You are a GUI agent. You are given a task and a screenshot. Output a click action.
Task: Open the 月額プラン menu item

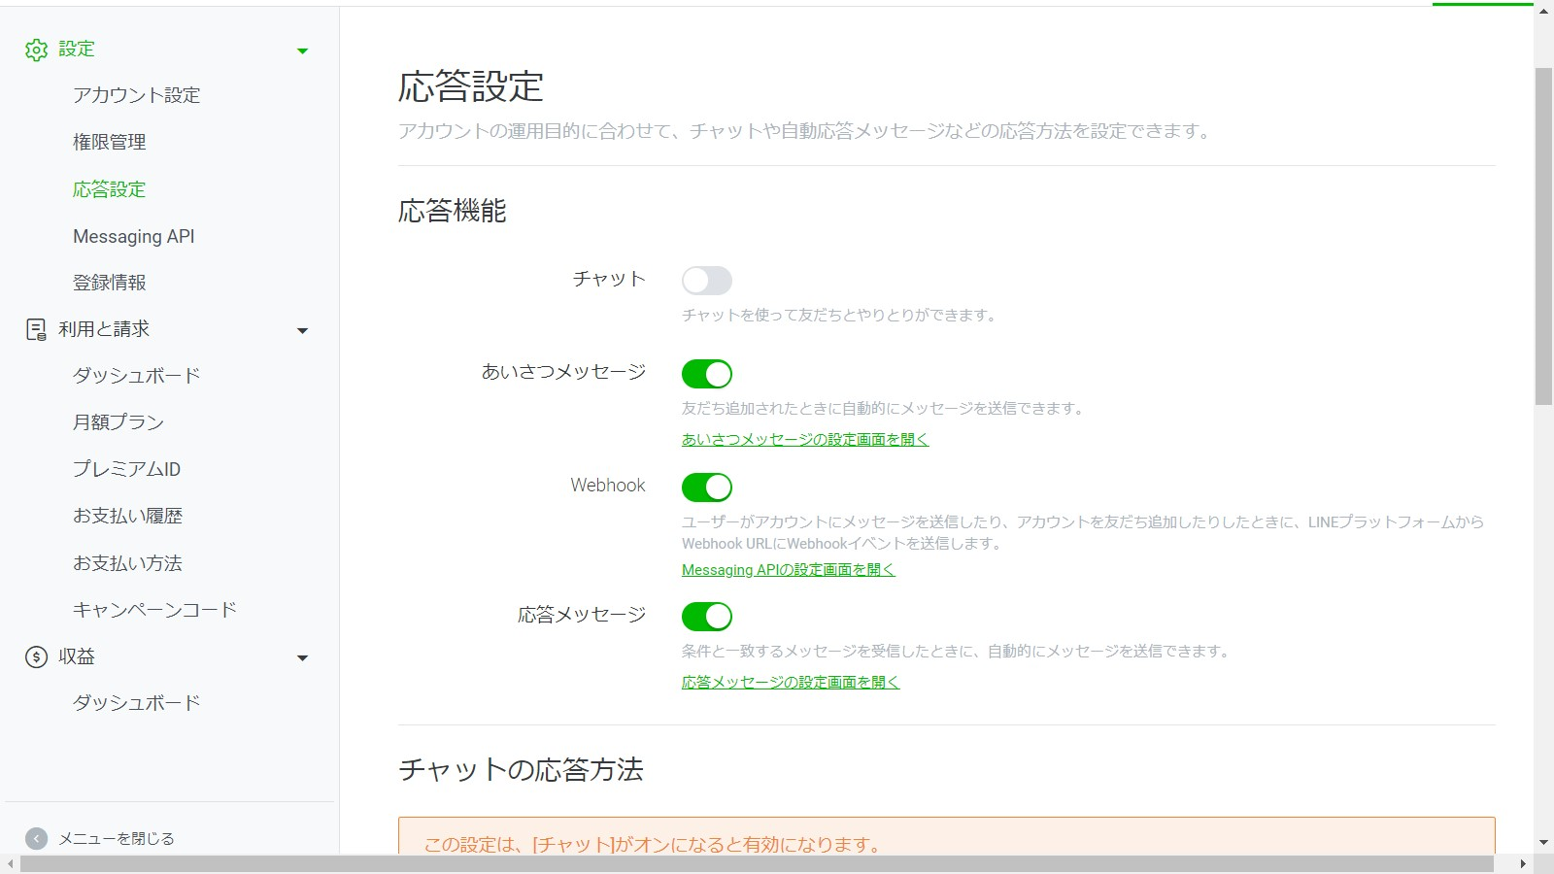[118, 422]
